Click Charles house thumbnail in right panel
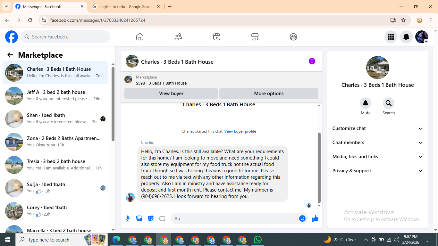Image resolution: width=438 pixels, height=246 pixels. click(x=378, y=68)
